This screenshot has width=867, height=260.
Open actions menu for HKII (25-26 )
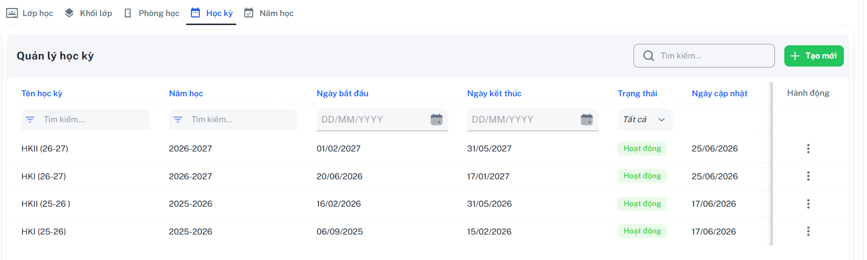coord(808,204)
